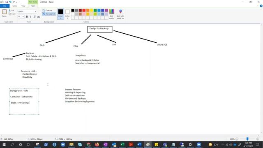The width and height of the screenshot is (263, 148).
Task: Pick the green color swatch
Action: click(95, 10)
